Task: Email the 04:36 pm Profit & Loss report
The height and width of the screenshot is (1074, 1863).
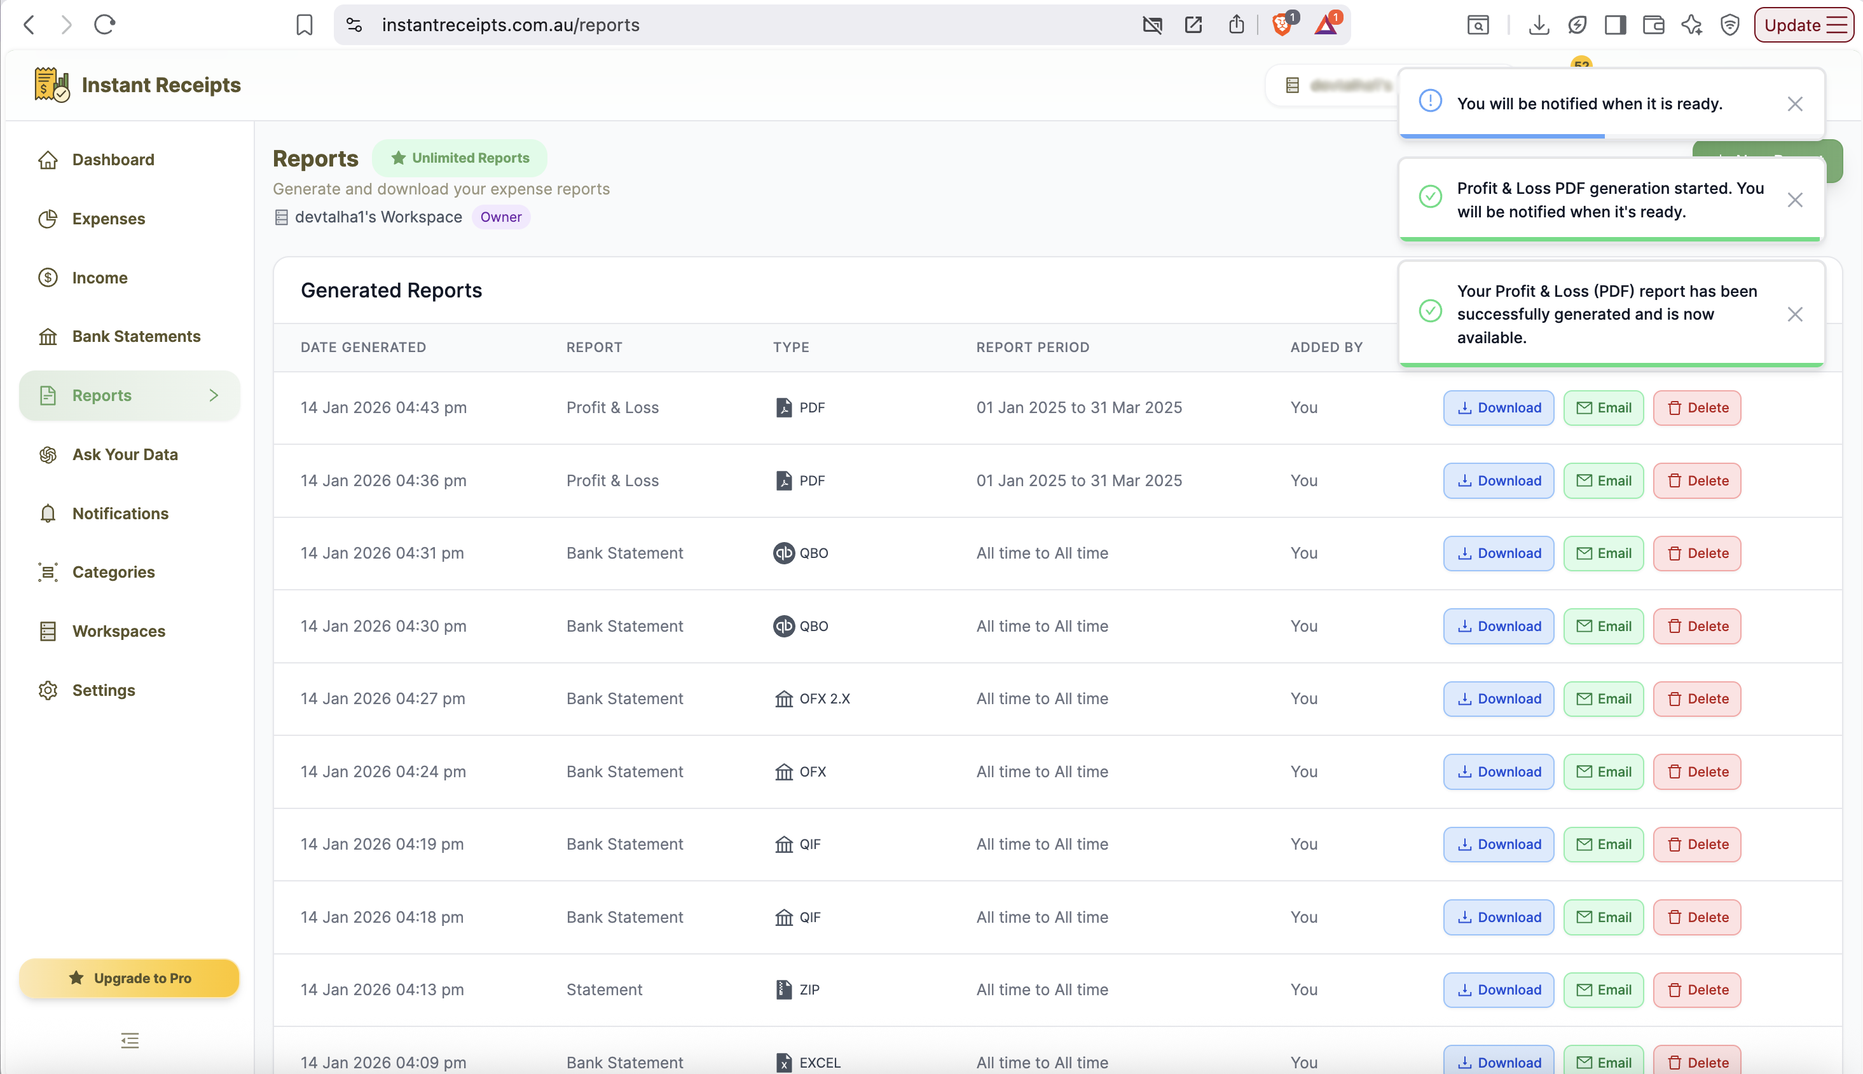Action: click(1604, 480)
